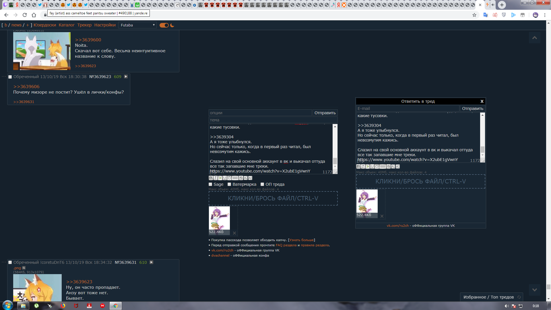Open the Futaba style dropdown
The width and height of the screenshot is (551, 310).
coord(137,25)
